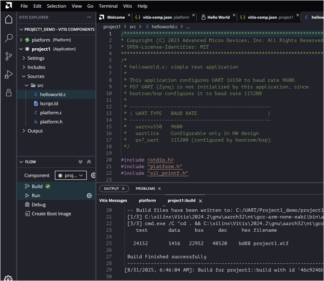Click Build Finished successfully output line

167,257
